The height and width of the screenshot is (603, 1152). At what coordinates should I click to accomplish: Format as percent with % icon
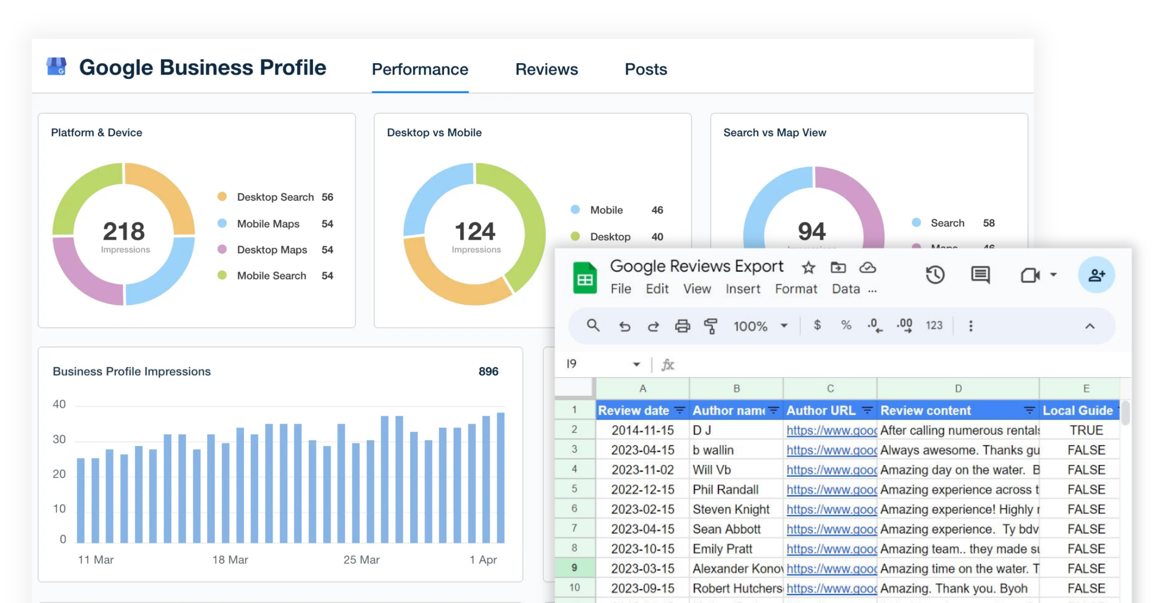[846, 325]
